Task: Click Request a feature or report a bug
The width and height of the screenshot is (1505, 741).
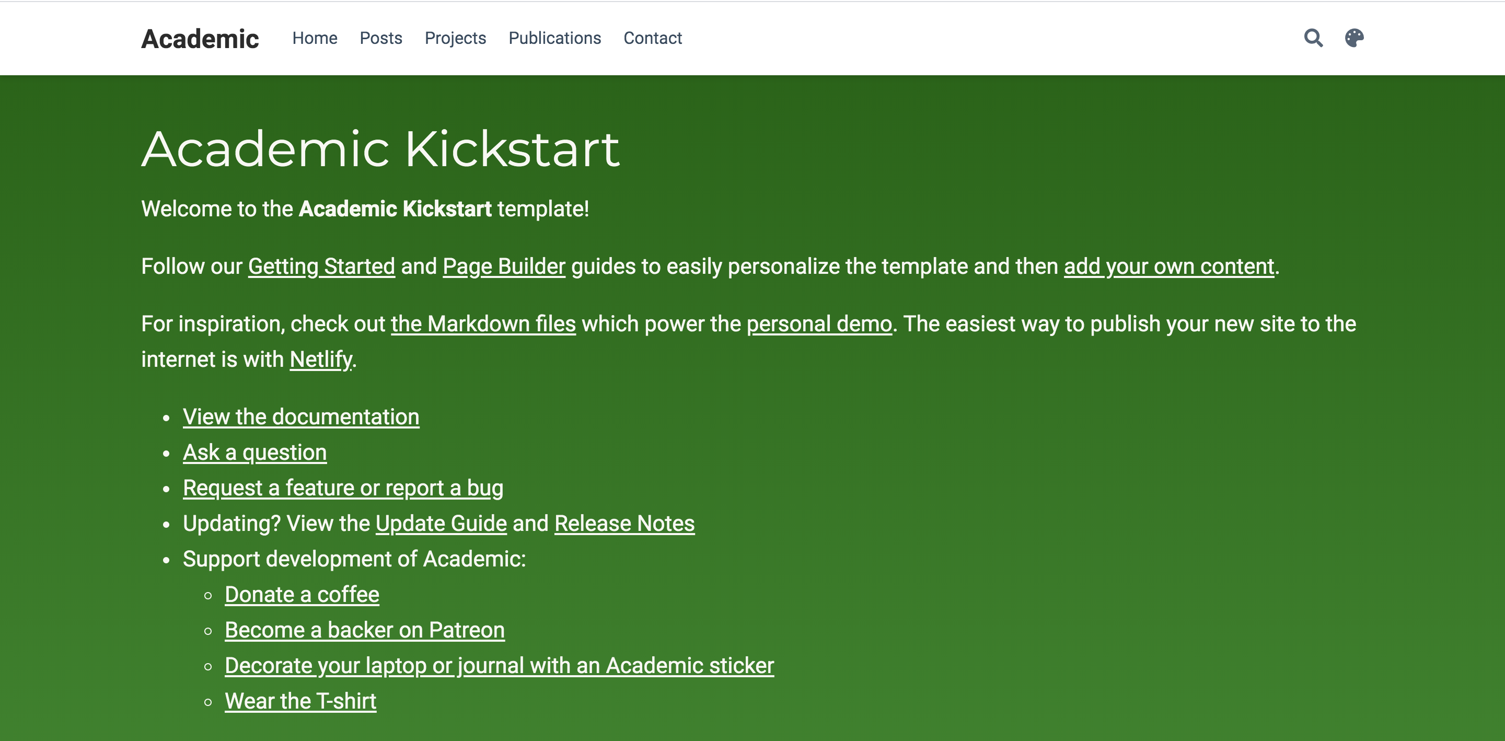Action: [x=343, y=488]
